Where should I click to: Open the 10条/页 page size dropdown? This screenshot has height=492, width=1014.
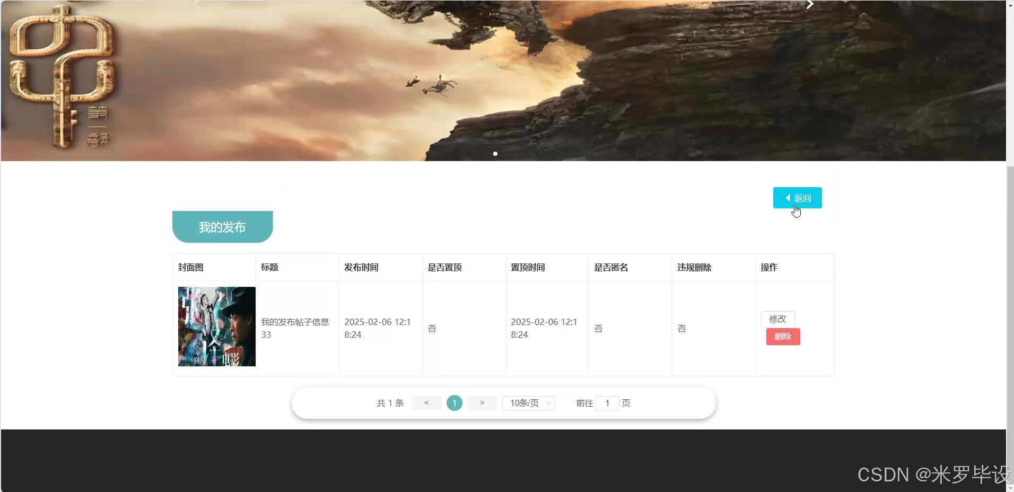529,403
